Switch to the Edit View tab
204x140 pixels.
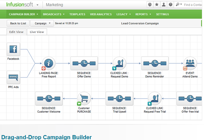16,32
